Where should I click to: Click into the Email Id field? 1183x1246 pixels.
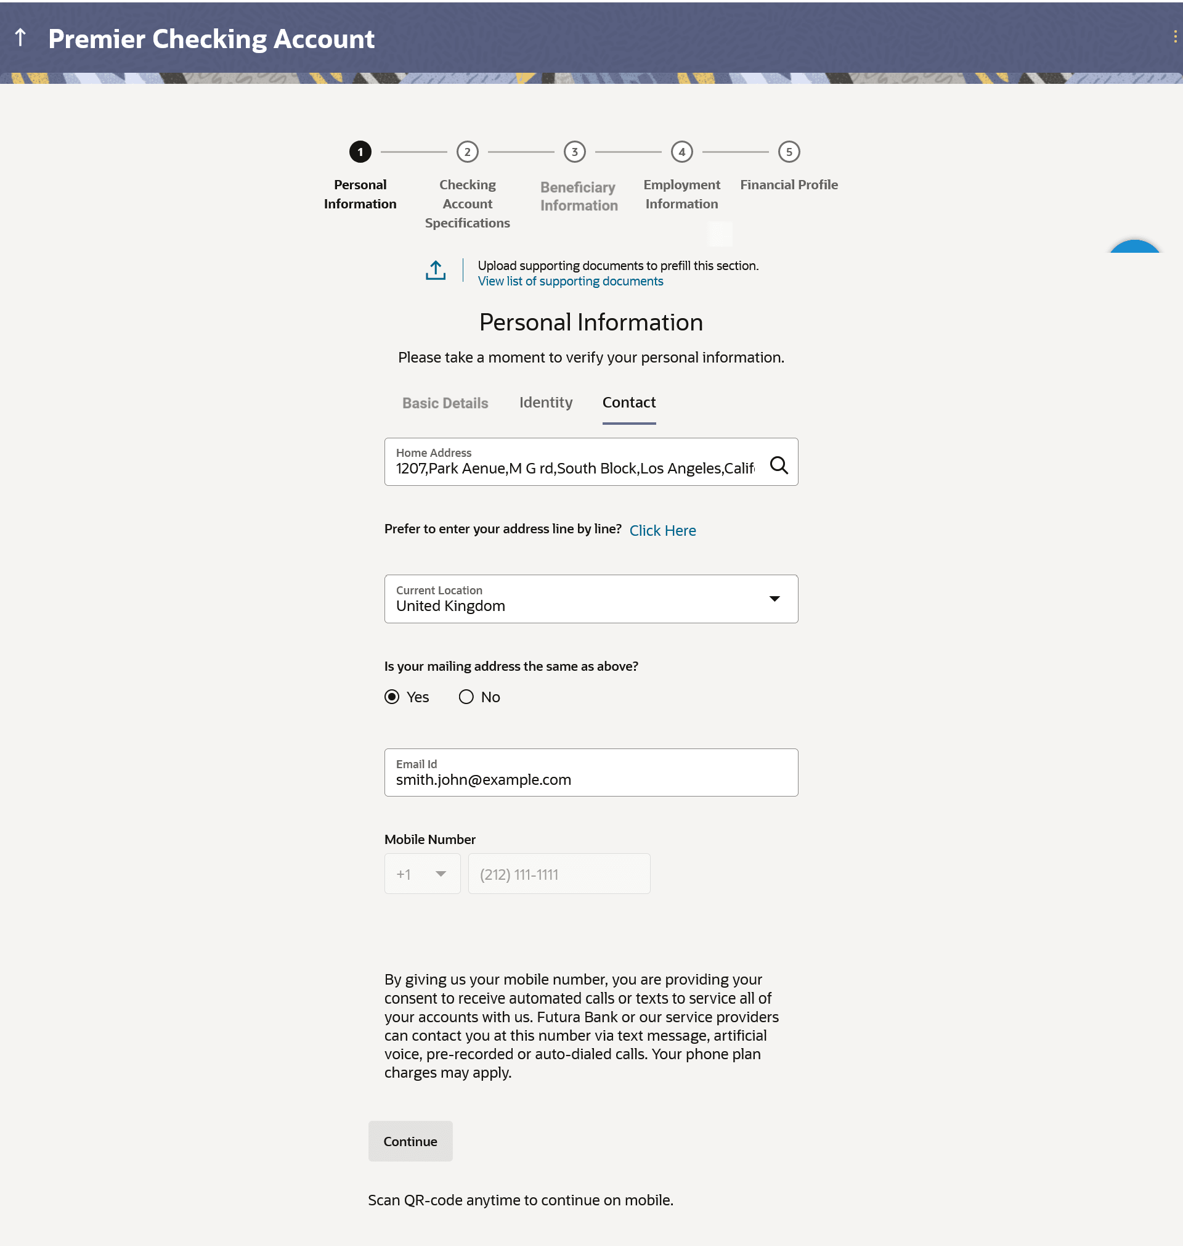point(591,779)
